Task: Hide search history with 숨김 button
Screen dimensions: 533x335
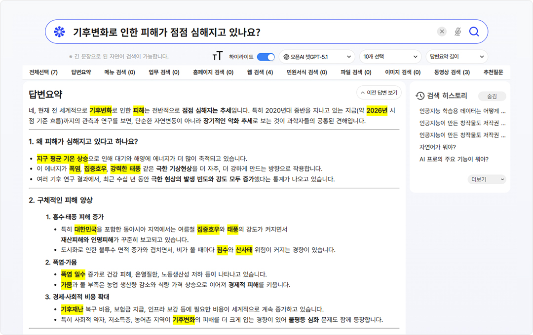Action: point(492,96)
